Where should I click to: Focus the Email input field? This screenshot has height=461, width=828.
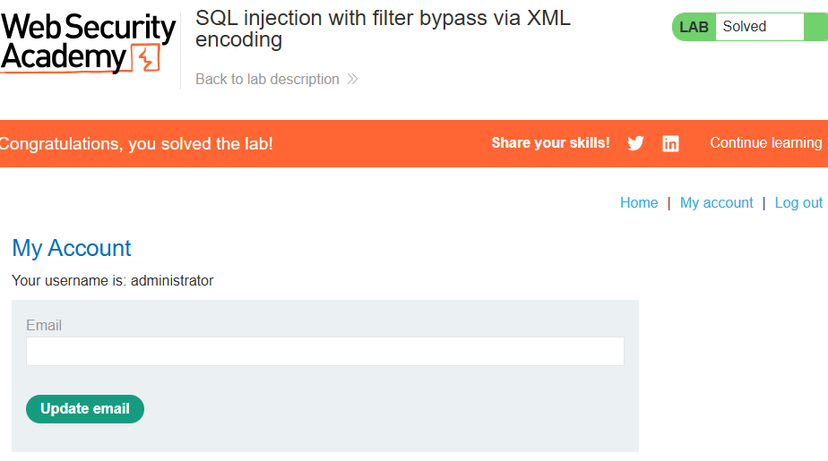point(325,351)
